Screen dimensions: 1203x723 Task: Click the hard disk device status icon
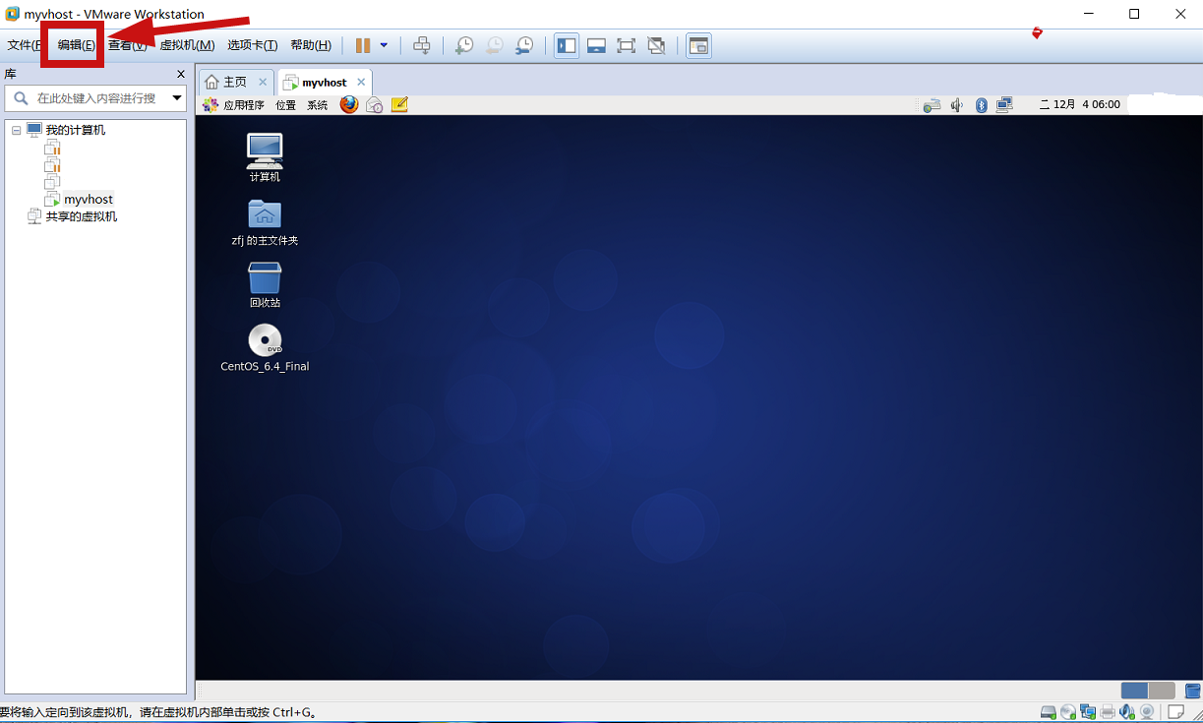[x=1049, y=712]
